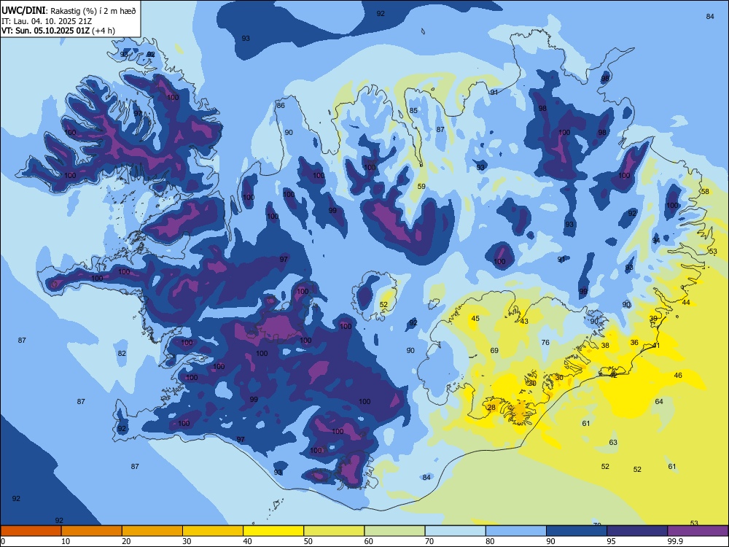Click the '10' legend scale label
This screenshot has width=729, height=547.
click(66, 541)
